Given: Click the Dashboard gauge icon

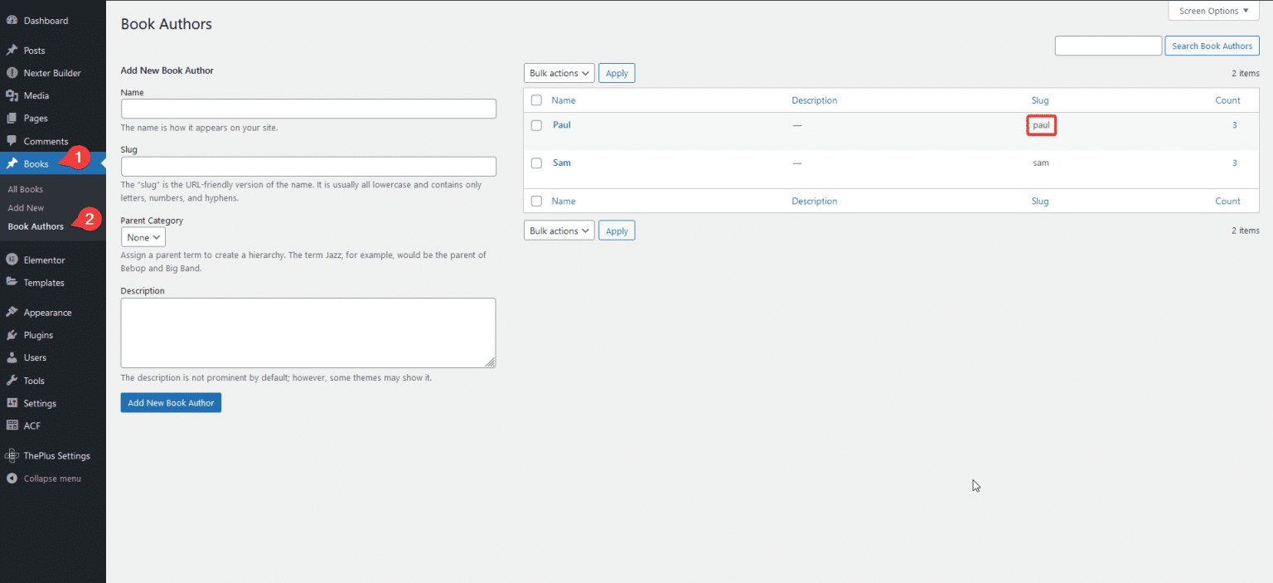Looking at the screenshot, I should [12, 21].
